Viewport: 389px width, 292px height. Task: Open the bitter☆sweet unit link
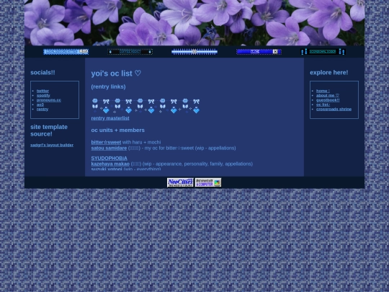(106, 142)
